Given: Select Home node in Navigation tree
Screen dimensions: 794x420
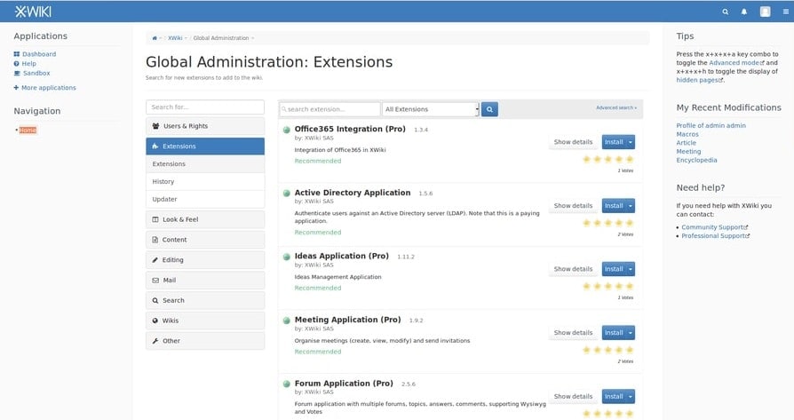Looking at the screenshot, I should coord(28,130).
